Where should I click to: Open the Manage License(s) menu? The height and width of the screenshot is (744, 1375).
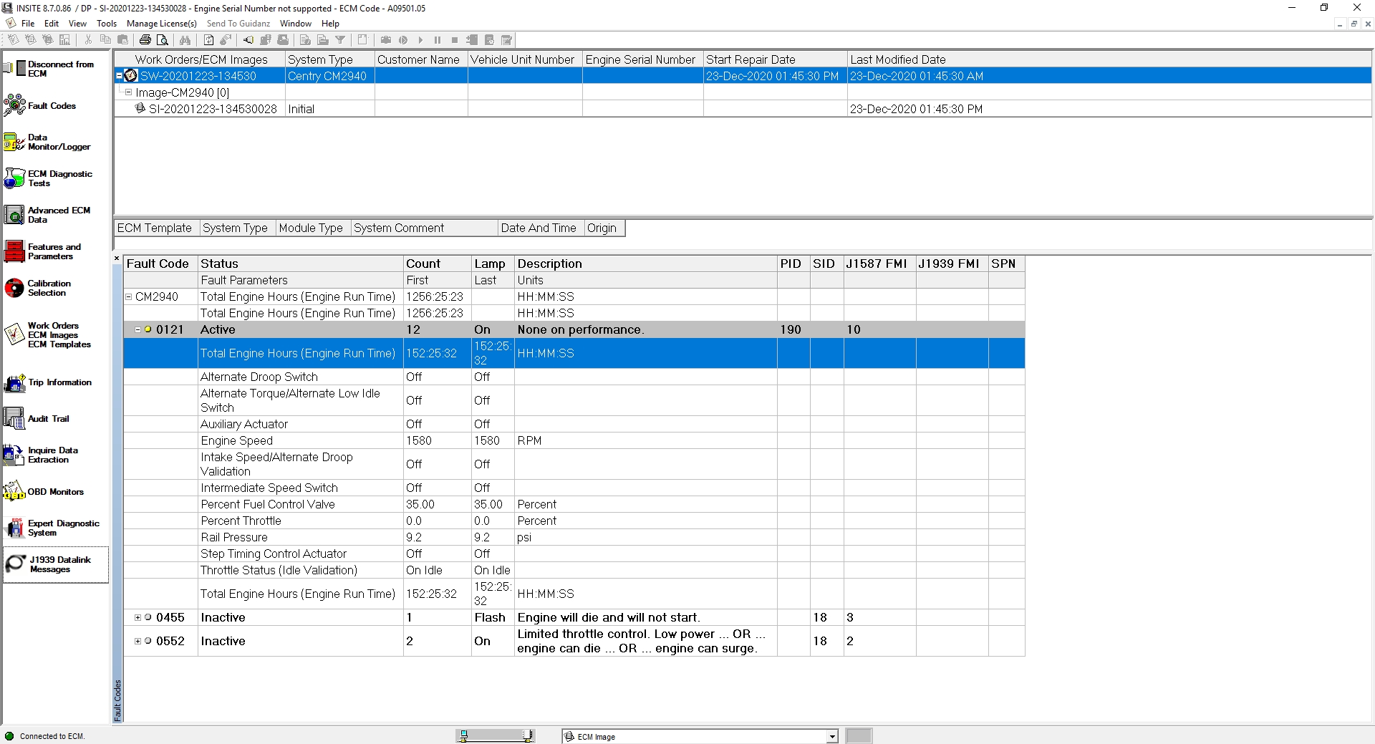[162, 24]
